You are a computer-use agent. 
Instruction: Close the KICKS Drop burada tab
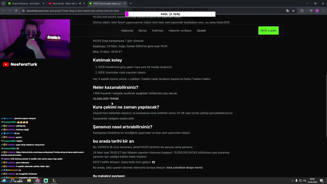124,4
